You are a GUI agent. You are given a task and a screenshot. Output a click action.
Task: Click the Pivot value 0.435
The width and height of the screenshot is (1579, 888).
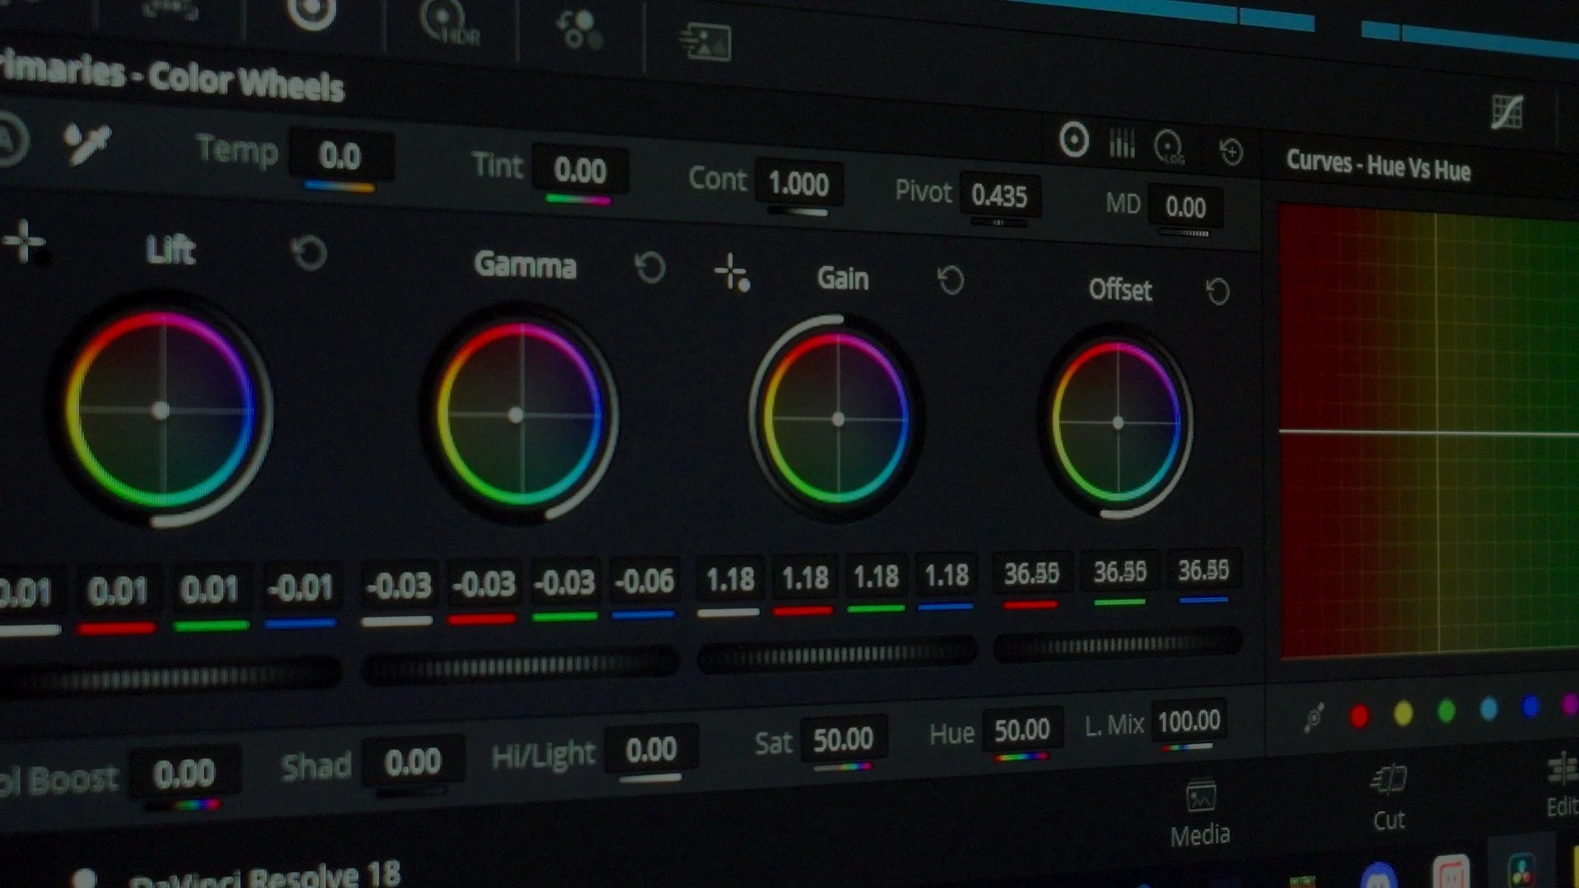pos(999,196)
